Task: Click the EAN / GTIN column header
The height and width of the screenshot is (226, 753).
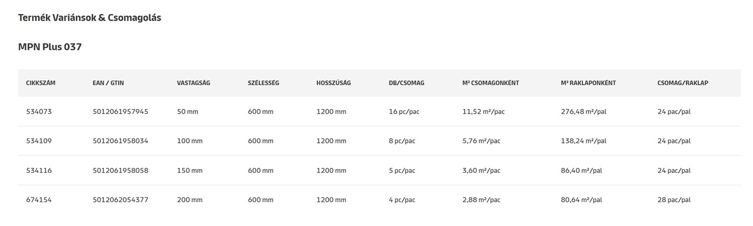Action: (108, 83)
